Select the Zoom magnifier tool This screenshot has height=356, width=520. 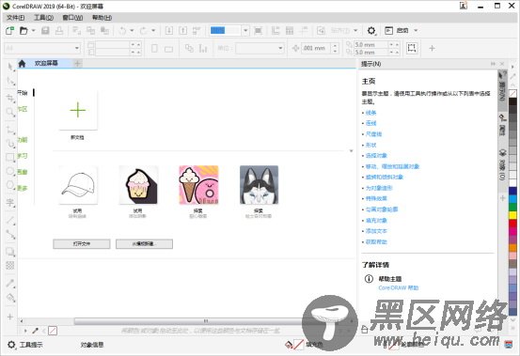coord(10,113)
